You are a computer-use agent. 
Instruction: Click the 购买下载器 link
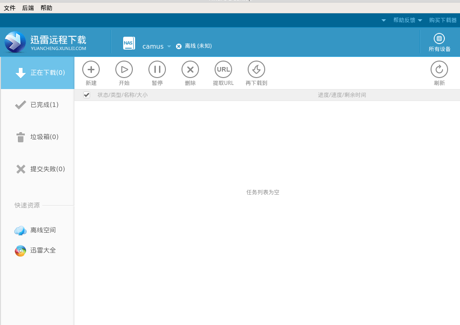click(x=443, y=20)
